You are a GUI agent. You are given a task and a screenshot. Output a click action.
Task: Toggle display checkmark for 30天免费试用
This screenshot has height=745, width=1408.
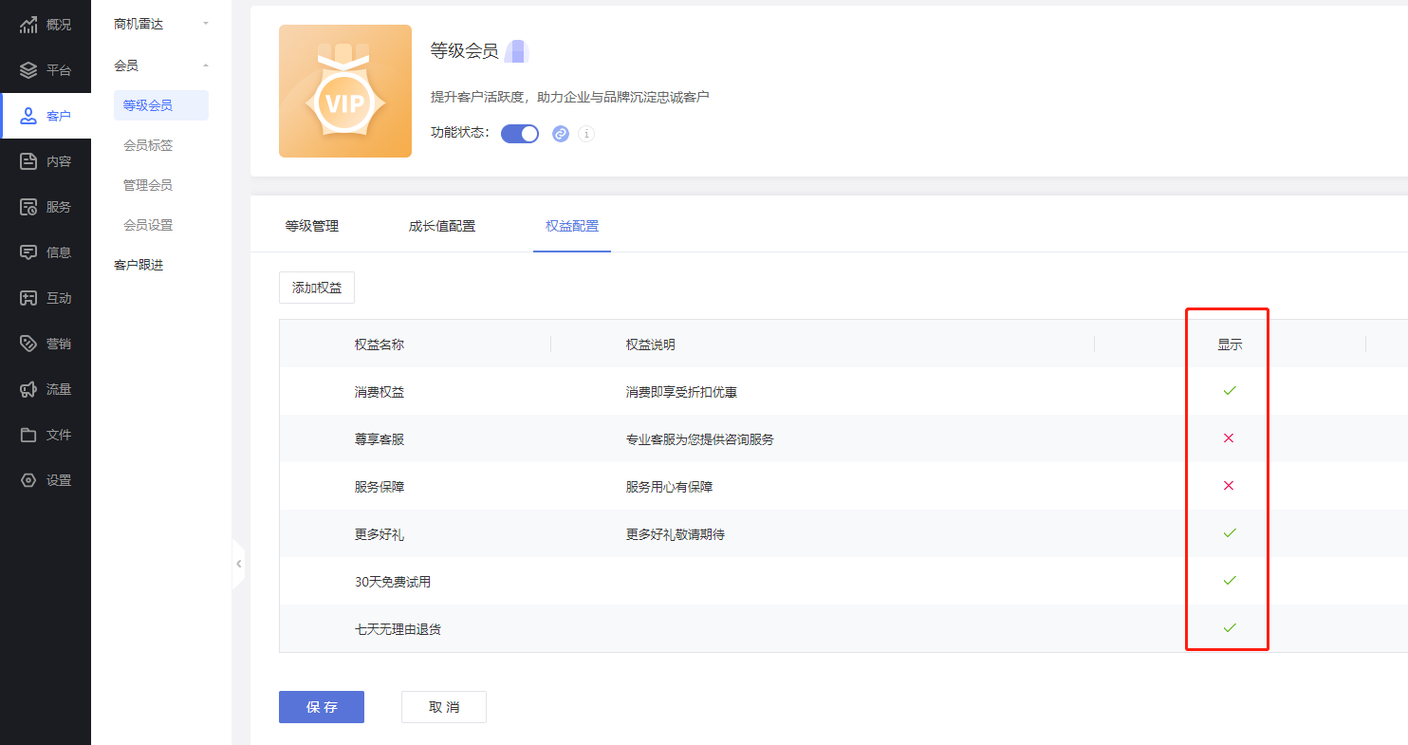click(x=1230, y=581)
